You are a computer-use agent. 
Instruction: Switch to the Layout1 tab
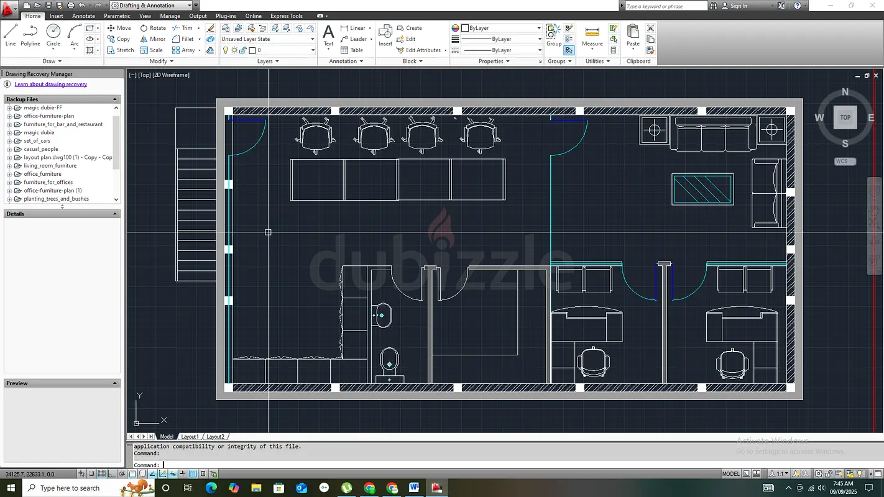click(190, 436)
